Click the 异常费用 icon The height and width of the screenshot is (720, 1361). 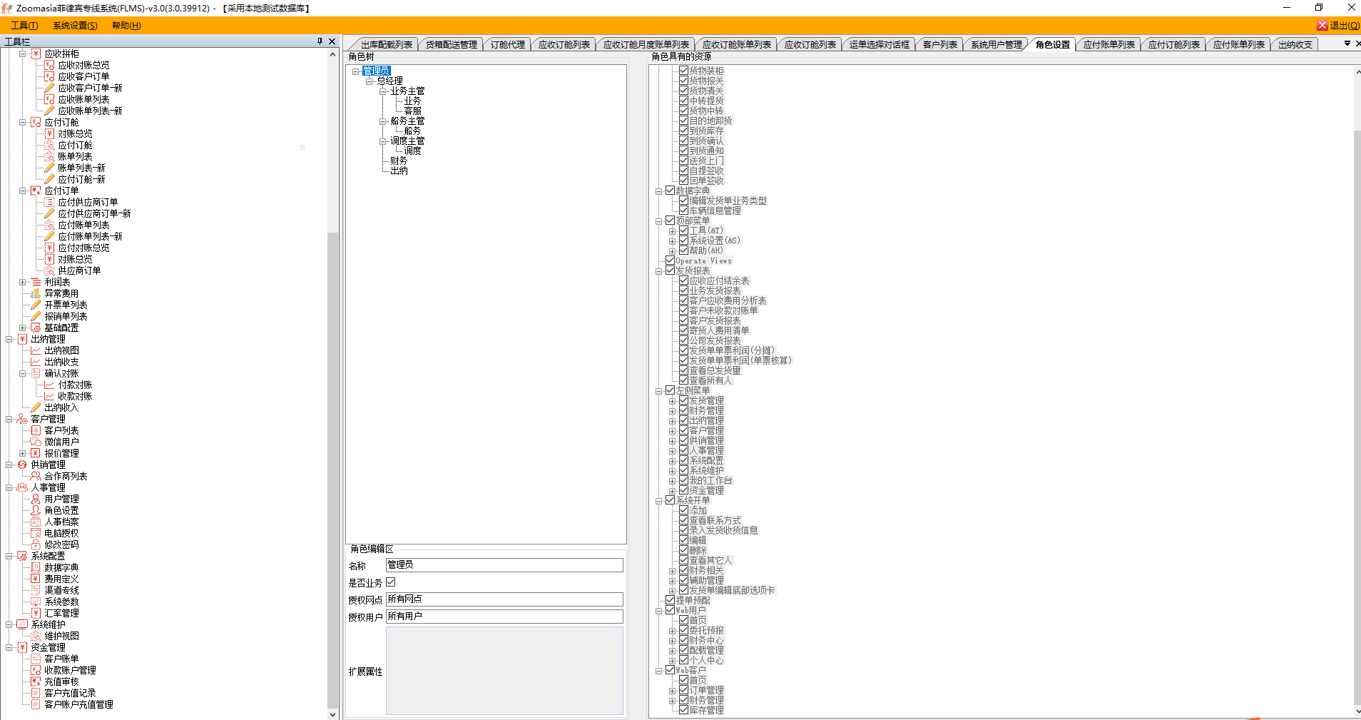click(36, 293)
